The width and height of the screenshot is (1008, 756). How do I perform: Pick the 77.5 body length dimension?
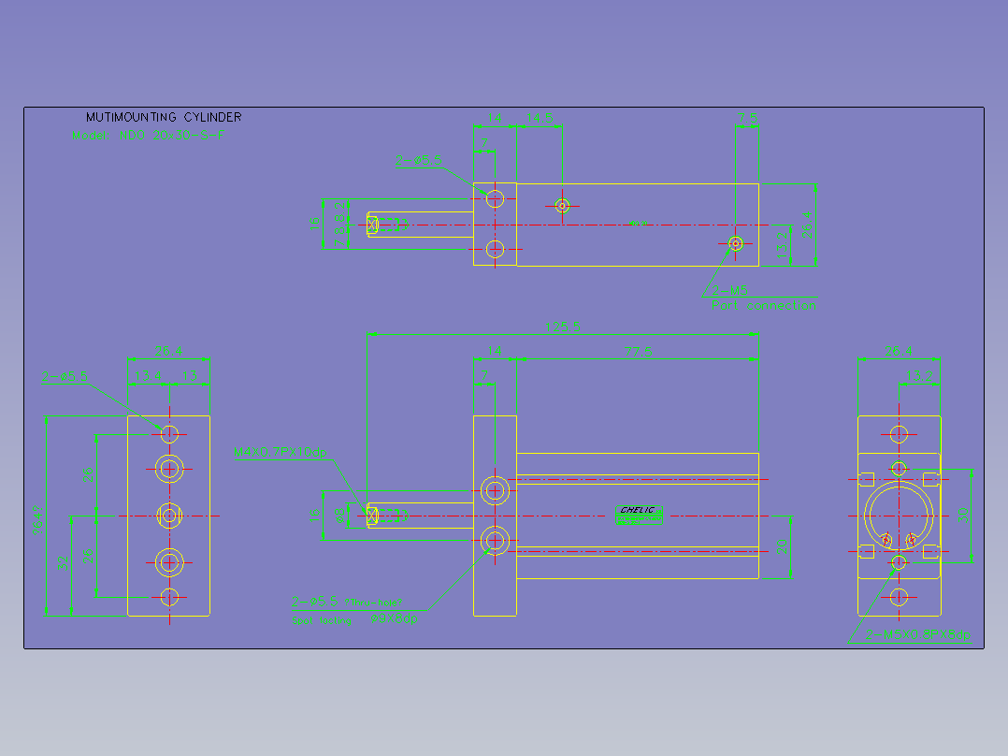[x=638, y=352]
